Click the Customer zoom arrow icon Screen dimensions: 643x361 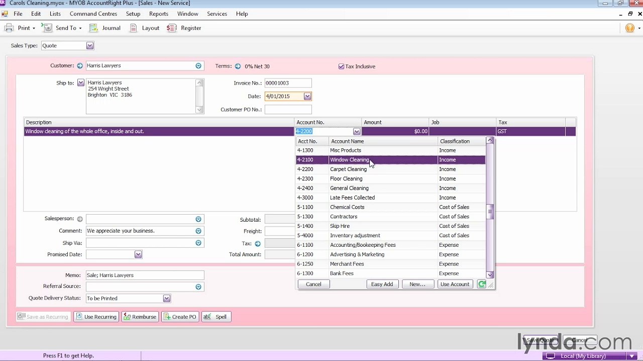(x=79, y=66)
